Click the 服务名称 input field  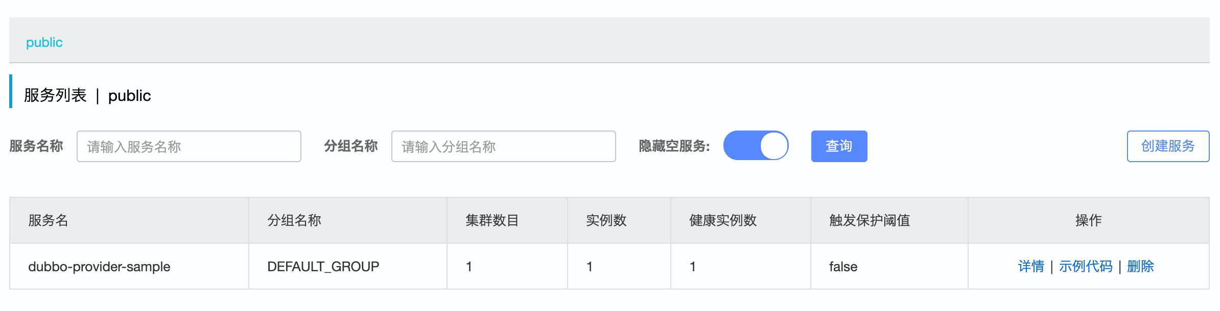tap(189, 146)
